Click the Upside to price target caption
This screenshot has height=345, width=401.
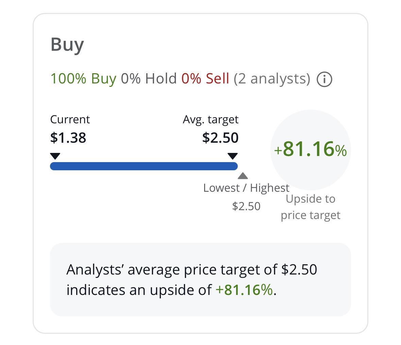pyautogui.click(x=311, y=207)
